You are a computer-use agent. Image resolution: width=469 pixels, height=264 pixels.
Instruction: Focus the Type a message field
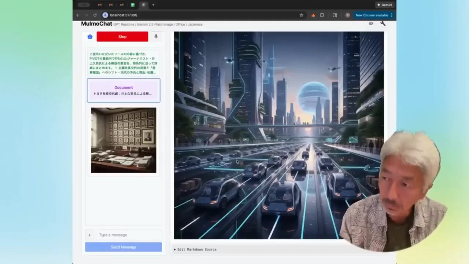(128, 235)
